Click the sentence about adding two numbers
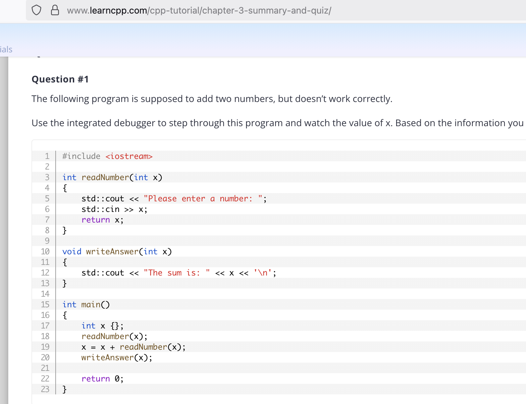This screenshot has height=404, width=526. pos(212,99)
